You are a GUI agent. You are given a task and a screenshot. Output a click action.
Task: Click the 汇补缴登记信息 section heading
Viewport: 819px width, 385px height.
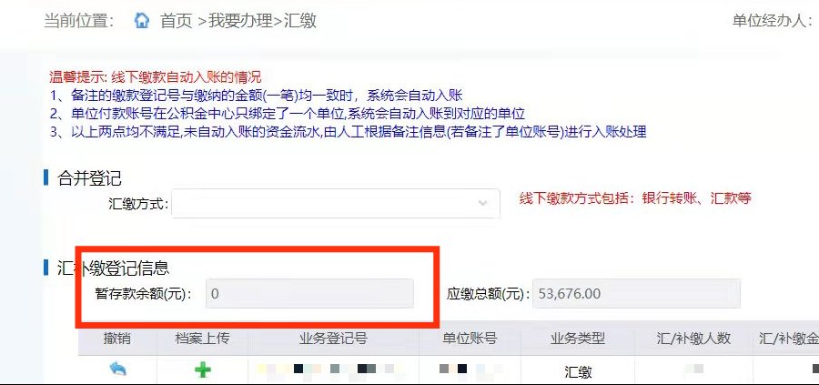tap(113, 268)
